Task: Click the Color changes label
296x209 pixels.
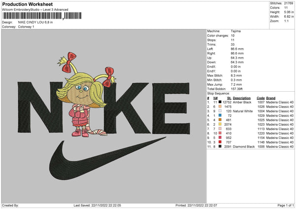Action: (x=218, y=35)
